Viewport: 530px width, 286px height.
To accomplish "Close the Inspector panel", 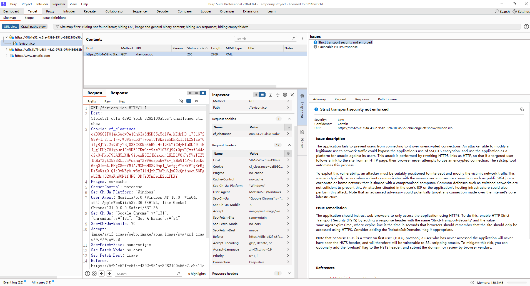I will 292,95.
